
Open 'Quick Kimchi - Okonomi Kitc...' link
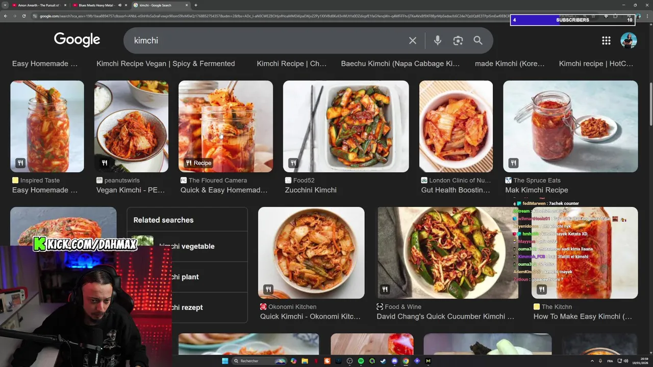tap(310, 317)
